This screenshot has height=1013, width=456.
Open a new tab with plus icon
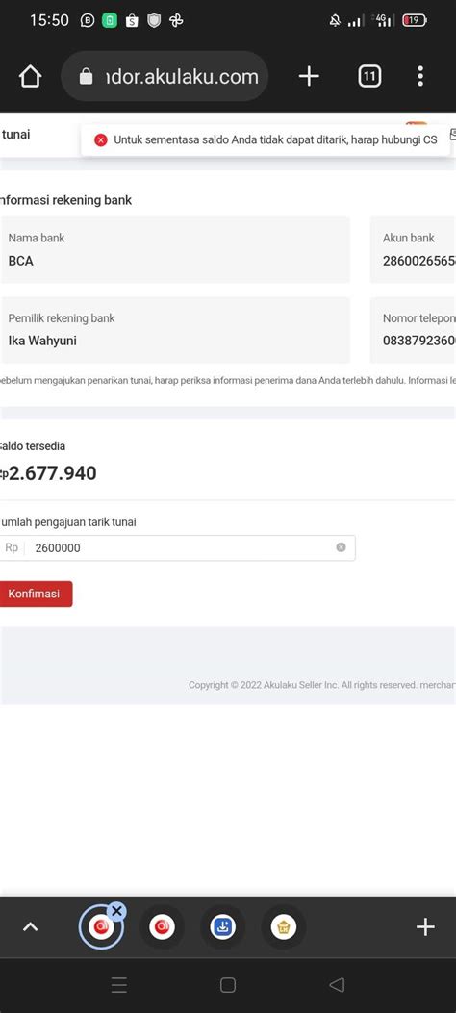(x=309, y=77)
